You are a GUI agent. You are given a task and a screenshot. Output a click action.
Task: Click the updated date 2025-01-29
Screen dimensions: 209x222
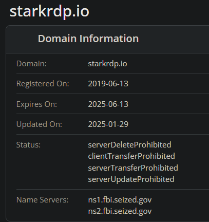(x=108, y=124)
